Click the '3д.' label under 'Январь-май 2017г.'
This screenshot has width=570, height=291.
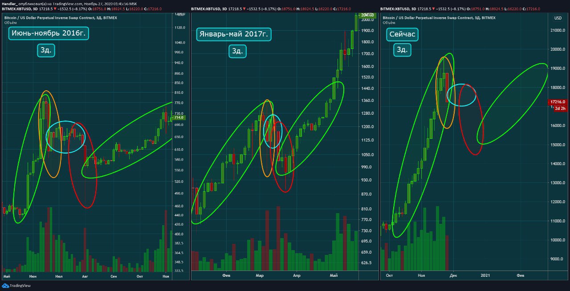(x=237, y=51)
